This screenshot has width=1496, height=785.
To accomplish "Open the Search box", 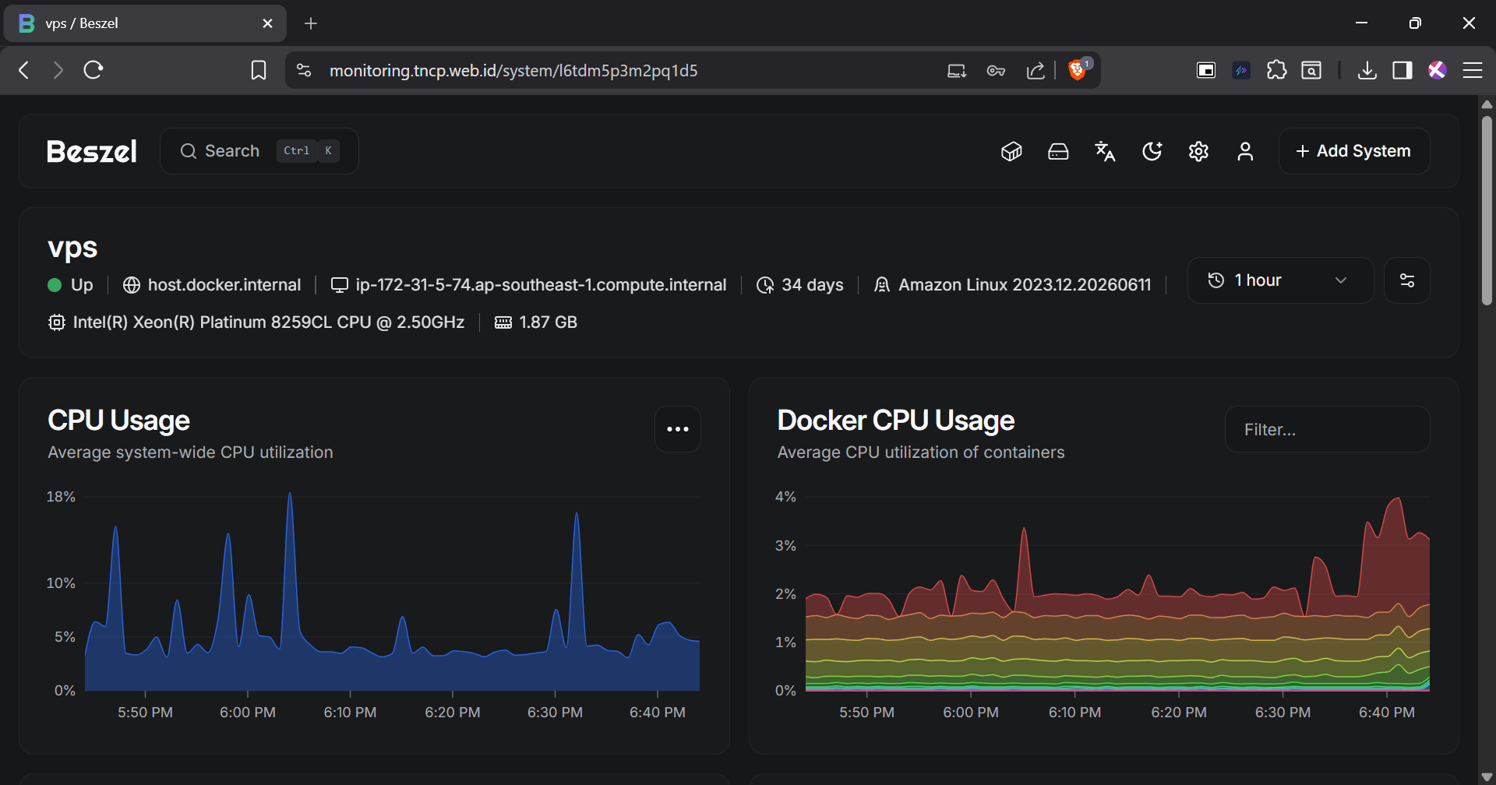I will coord(259,151).
